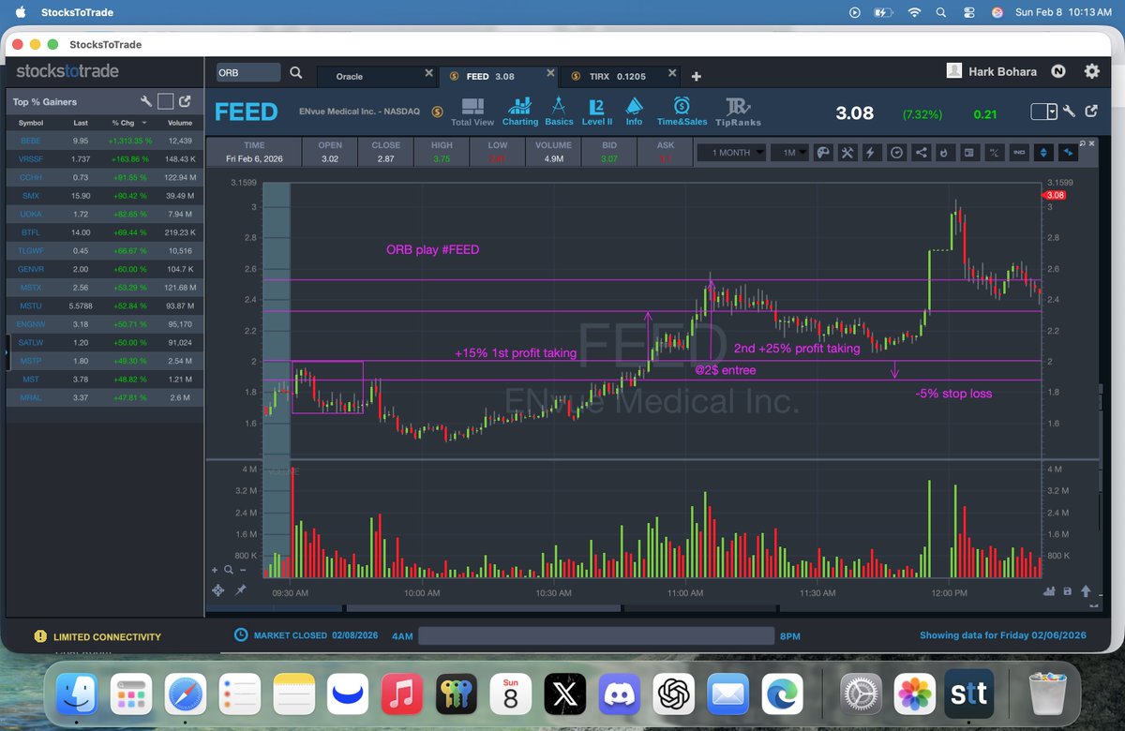Click the bar-chart icon below chart

[1050, 591]
